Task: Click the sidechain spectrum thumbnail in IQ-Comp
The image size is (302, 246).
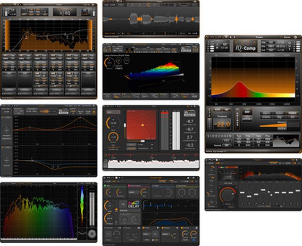Action: point(286,140)
